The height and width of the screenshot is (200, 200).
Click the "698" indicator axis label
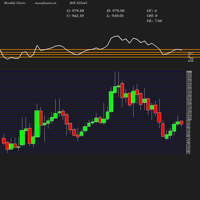point(190,61)
